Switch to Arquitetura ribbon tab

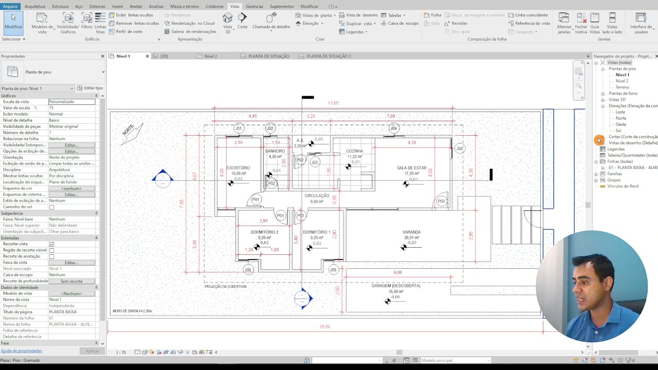(x=35, y=6)
